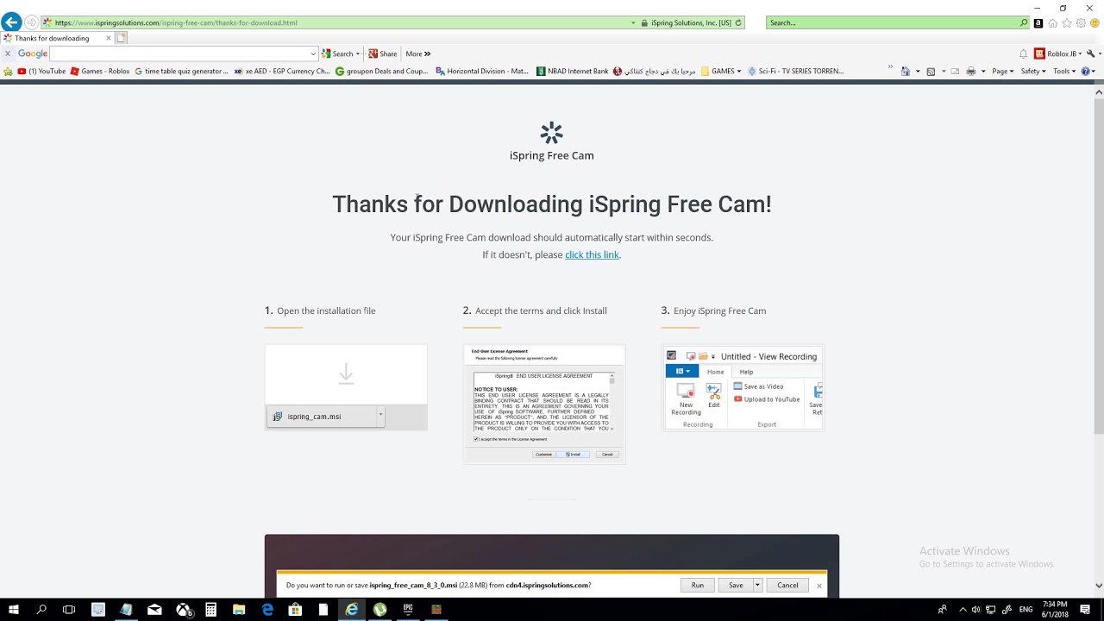Click the ispring_cam.msi installation file thumbnail
The height and width of the screenshot is (621, 1104).
coord(346,387)
